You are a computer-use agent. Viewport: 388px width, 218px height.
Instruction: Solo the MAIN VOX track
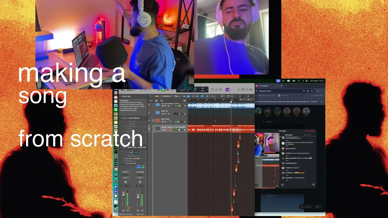tap(165, 122)
